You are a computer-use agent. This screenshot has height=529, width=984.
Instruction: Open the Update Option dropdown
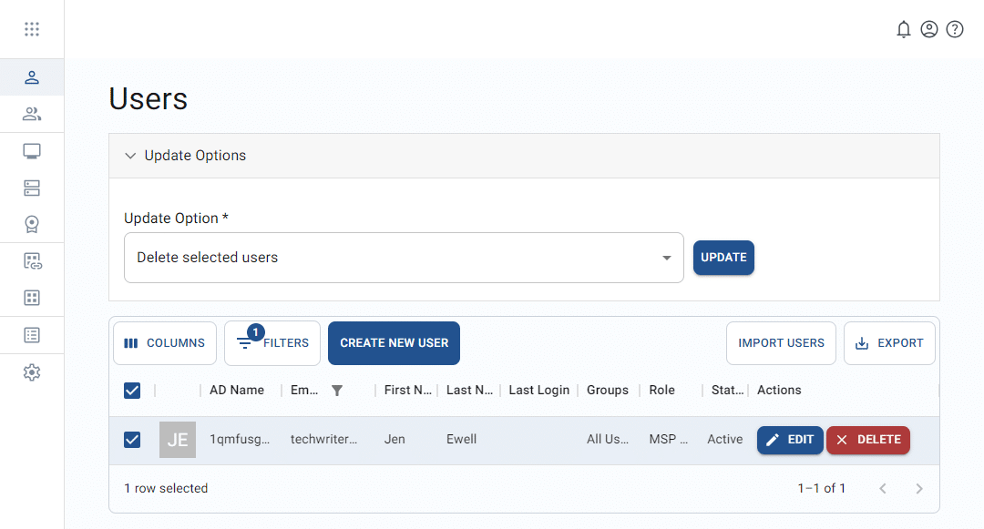pos(404,258)
